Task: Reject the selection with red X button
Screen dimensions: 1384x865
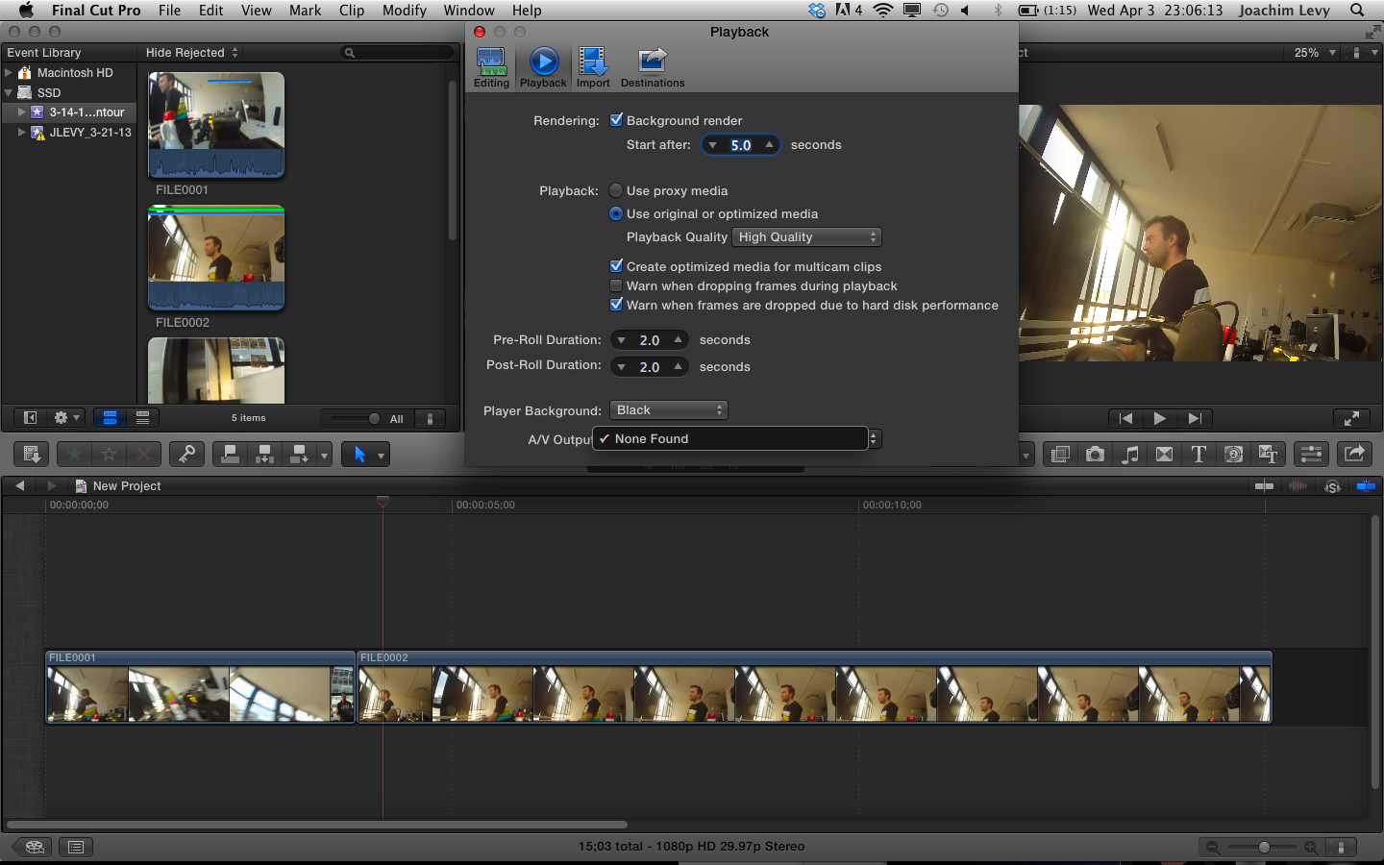Action: pyautogui.click(x=144, y=455)
